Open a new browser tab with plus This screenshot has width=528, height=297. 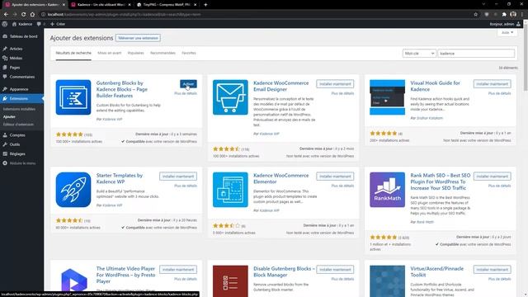(x=205, y=5)
